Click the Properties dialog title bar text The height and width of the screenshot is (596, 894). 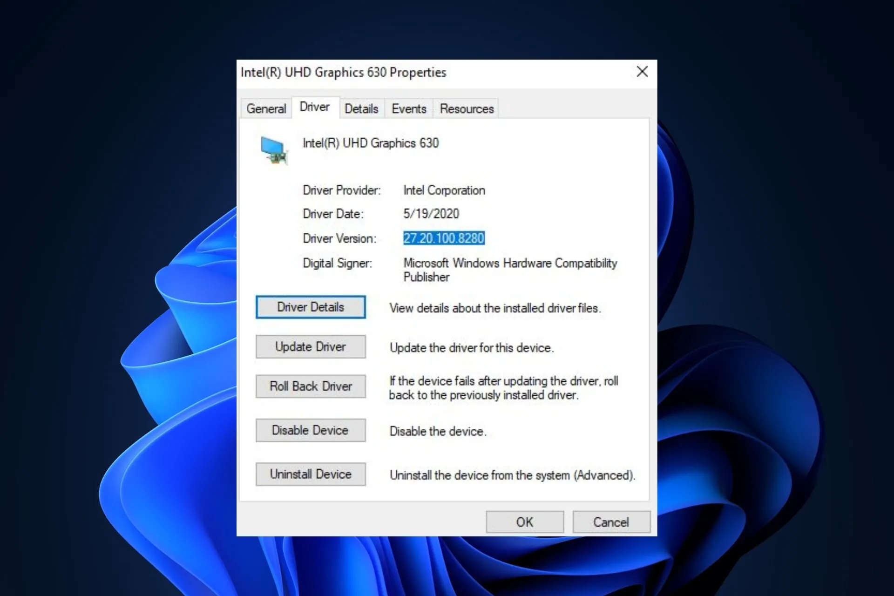click(344, 73)
